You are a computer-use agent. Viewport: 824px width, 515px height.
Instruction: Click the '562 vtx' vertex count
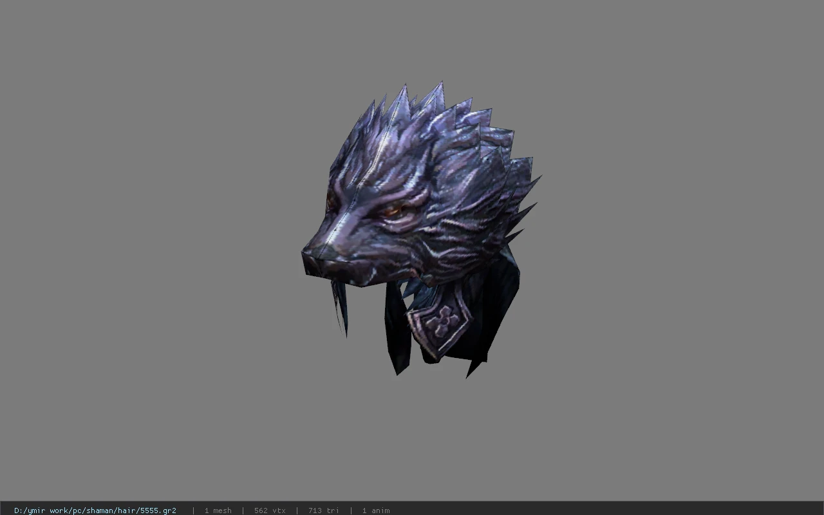[x=270, y=510]
